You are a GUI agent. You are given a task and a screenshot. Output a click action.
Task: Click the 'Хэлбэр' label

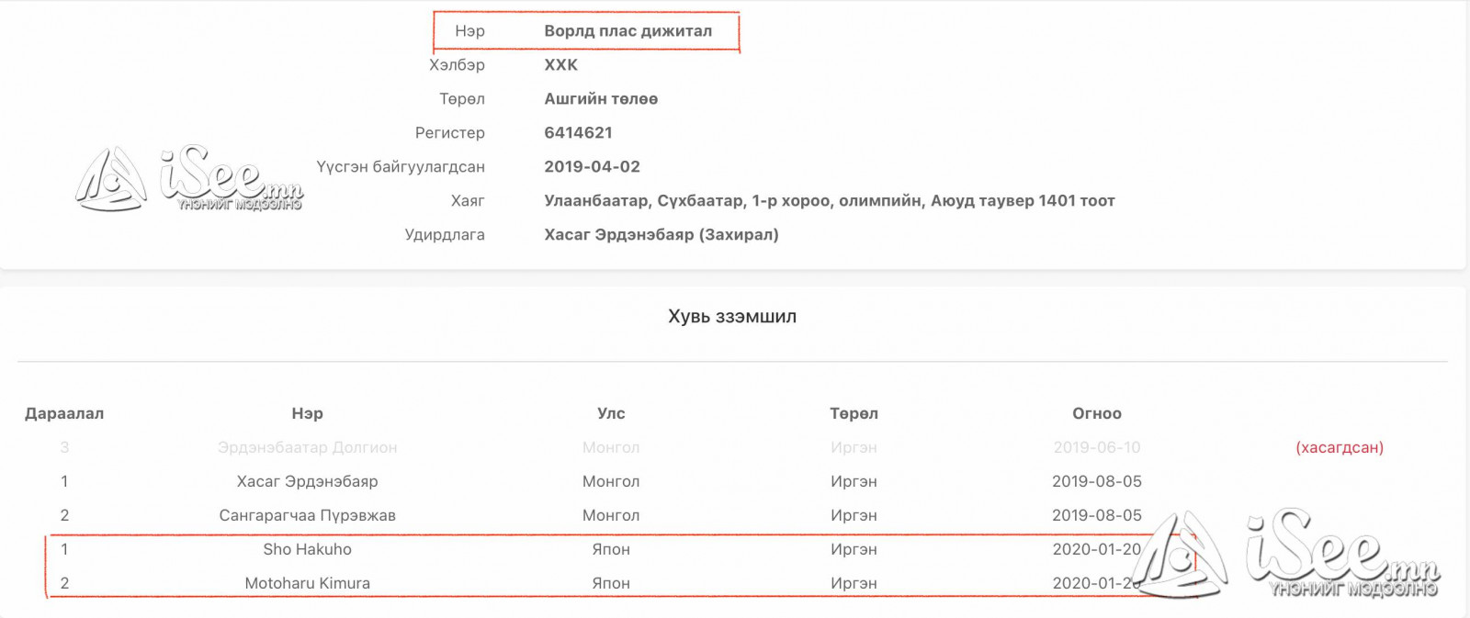[x=457, y=65]
